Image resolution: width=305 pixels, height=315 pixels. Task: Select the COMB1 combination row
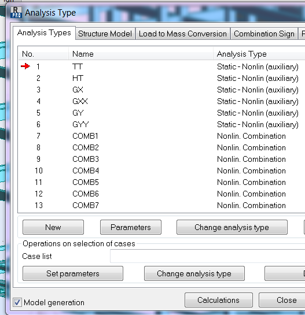click(x=161, y=136)
